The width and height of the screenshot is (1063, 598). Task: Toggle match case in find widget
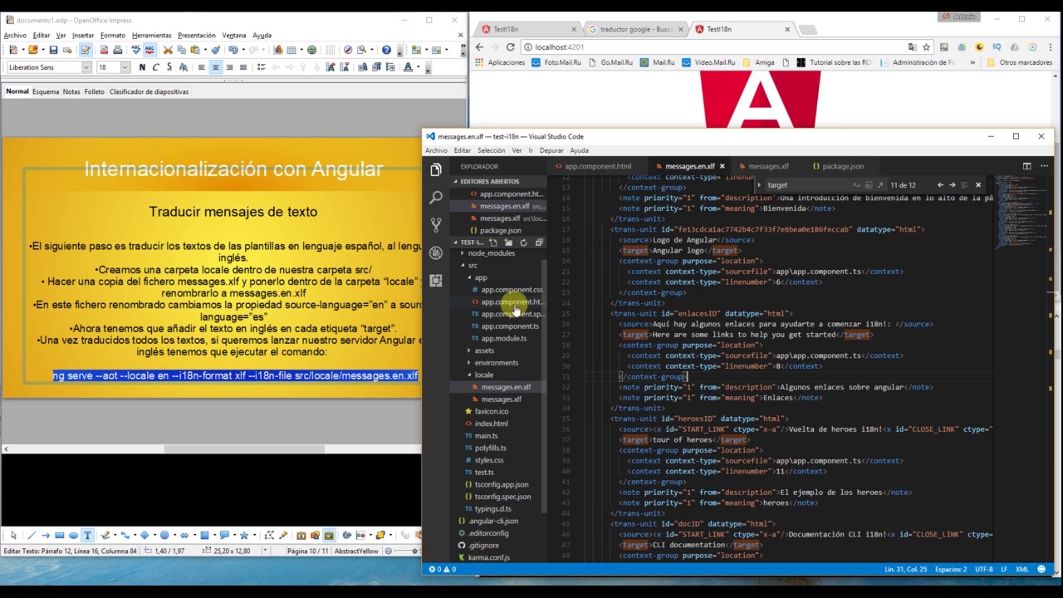click(857, 185)
